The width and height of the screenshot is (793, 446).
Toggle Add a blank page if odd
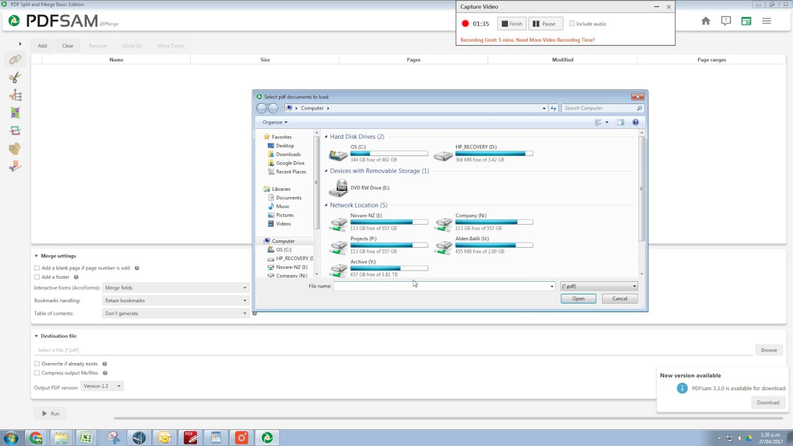(x=37, y=268)
